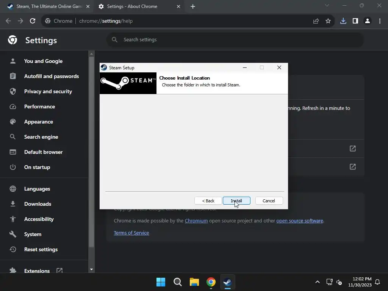Open File Explorer from the taskbar
Viewport: 388px width, 291px height.
click(x=194, y=282)
